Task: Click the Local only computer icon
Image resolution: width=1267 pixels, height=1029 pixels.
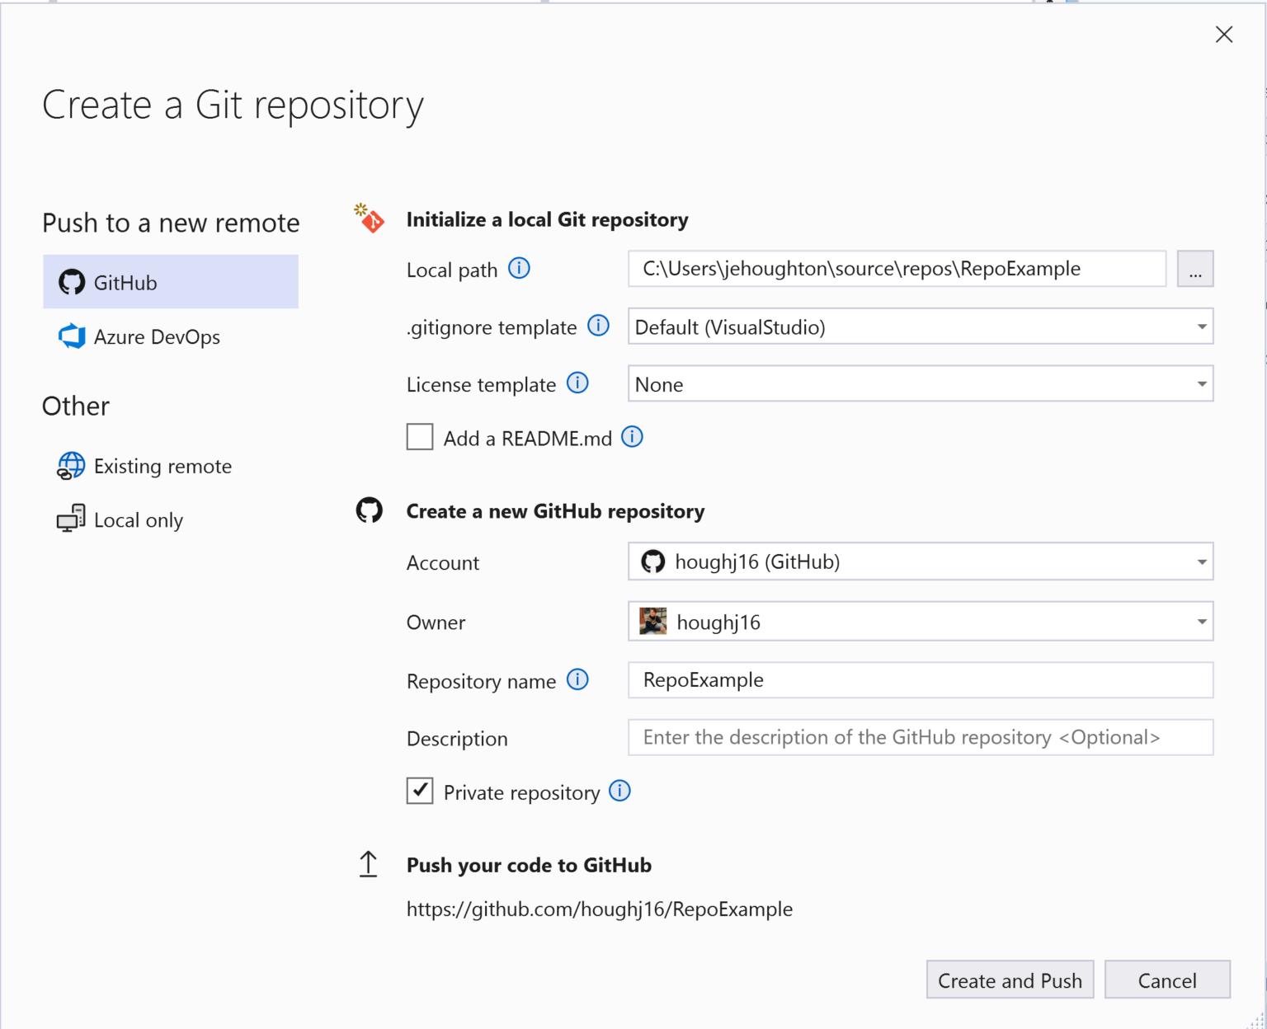Action: pos(71,519)
